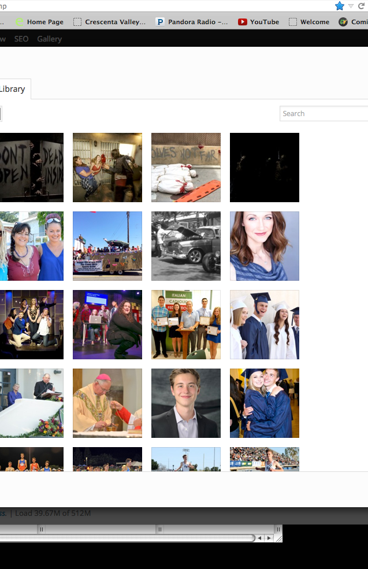Switch to the Library tab
Screen dimensions: 368x569
click(13, 89)
